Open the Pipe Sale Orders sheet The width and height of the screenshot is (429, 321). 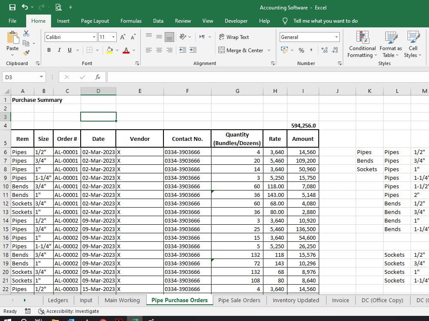click(x=239, y=300)
